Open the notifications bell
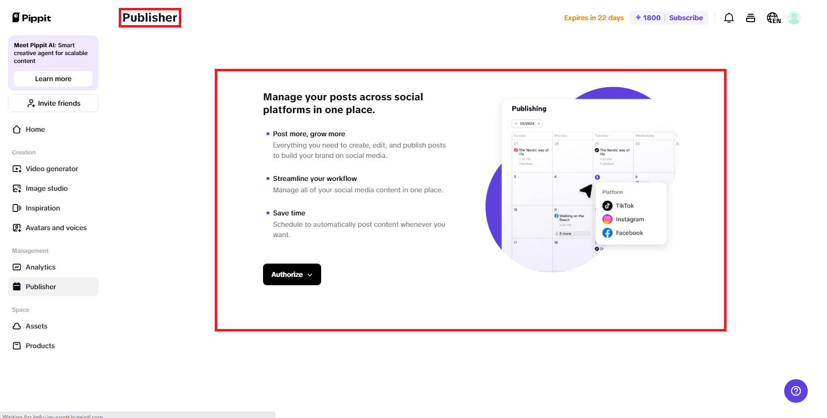This screenshot has height=418, width=827. click(729, 18)
